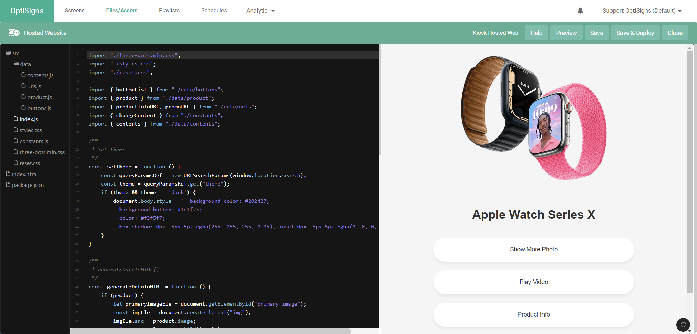Click the preview pane vertical scrollbar

(x=689, y=171)
